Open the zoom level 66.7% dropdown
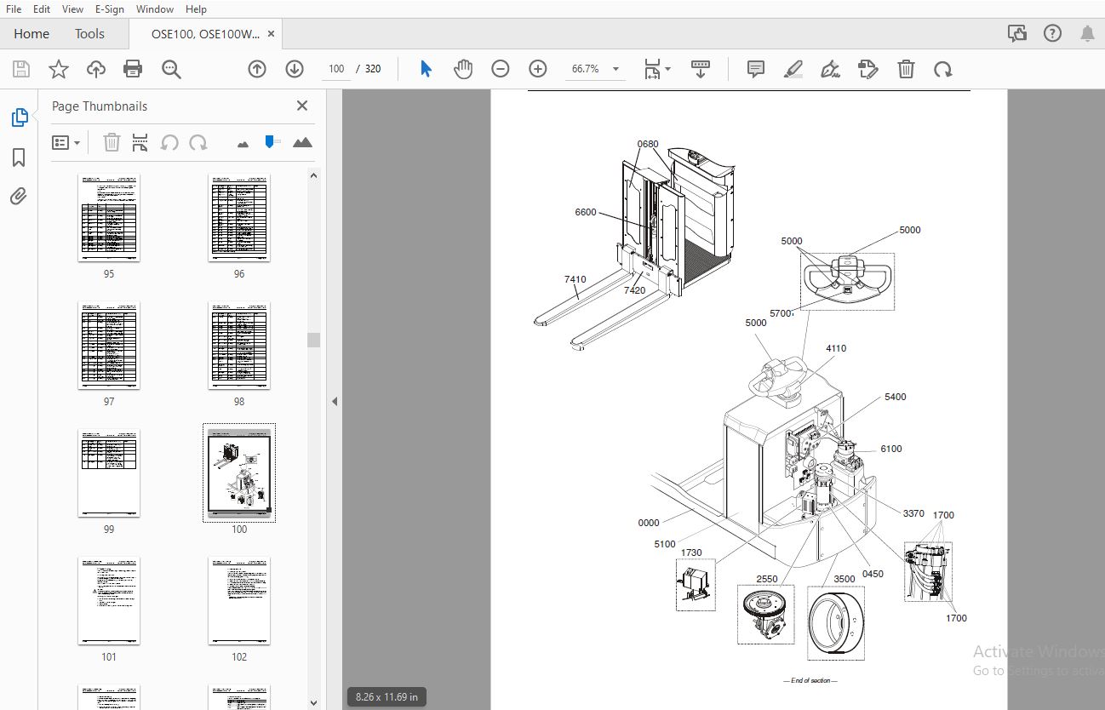This screenshot has width=1105, height=710. (615, 69)
